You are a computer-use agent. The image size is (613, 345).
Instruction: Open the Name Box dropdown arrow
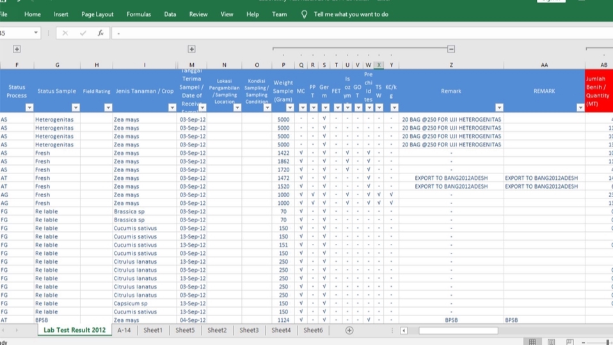(36, 33)
